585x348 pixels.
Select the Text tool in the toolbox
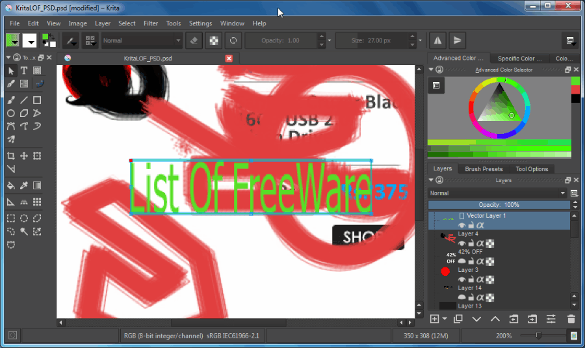tap(24, 70)
